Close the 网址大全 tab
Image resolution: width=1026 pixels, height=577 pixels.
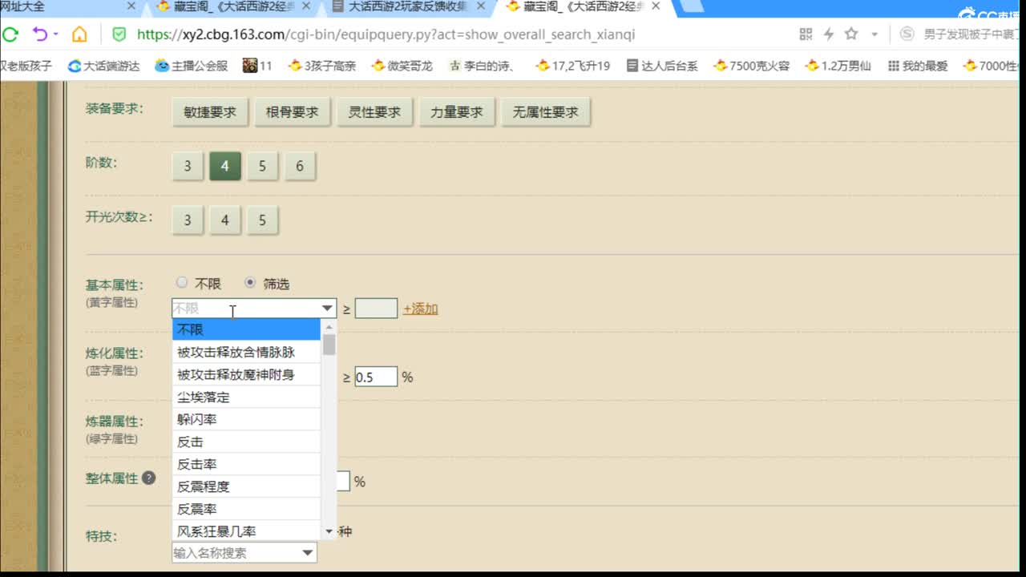click(x=131, y=6)
